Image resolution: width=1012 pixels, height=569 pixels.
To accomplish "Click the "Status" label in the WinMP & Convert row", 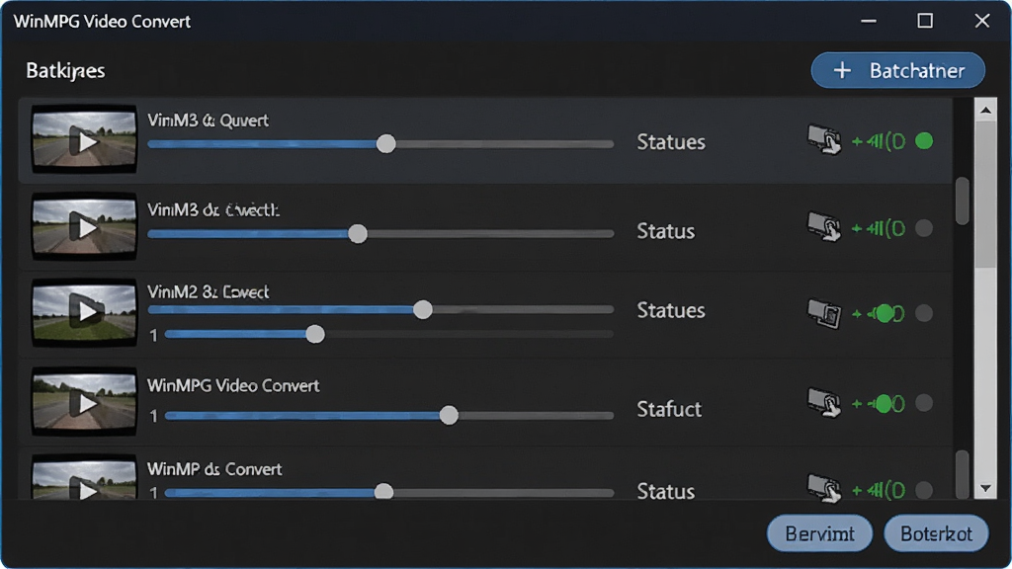I will (665, 492).
